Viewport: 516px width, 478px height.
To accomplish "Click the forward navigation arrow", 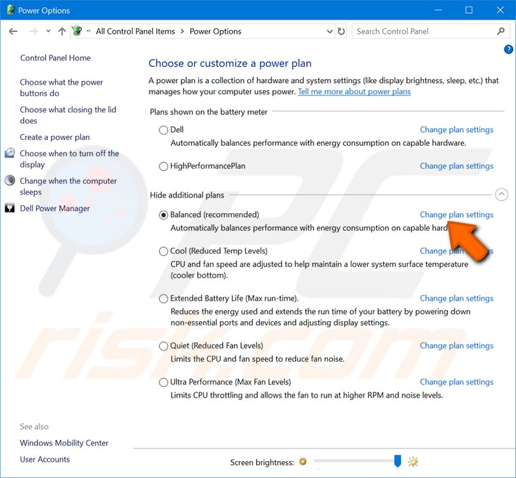I will coord(33,31).
